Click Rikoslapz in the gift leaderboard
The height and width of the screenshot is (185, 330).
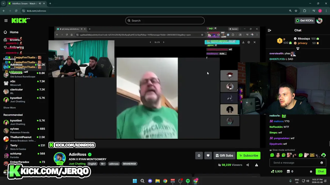(304, 39)
